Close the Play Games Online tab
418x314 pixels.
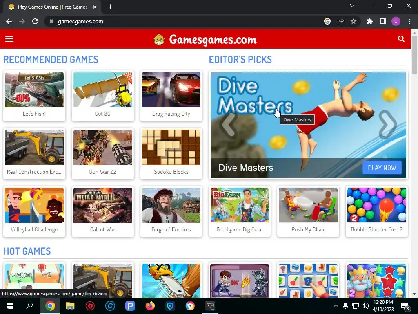(95, 7)
